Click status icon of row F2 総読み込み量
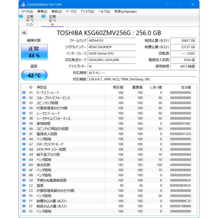The image size is (218, 218). tap(24, 206)
